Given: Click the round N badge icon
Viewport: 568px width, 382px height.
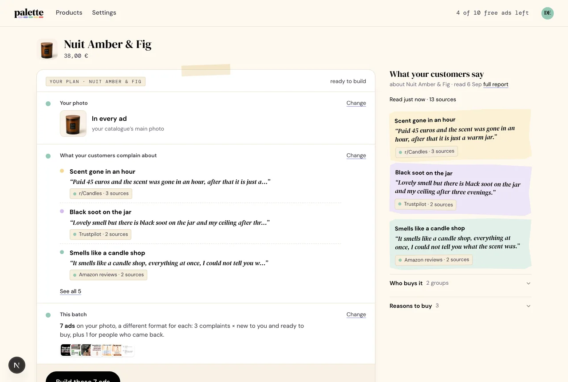Looking at the screenshot, I should [17, 365].
